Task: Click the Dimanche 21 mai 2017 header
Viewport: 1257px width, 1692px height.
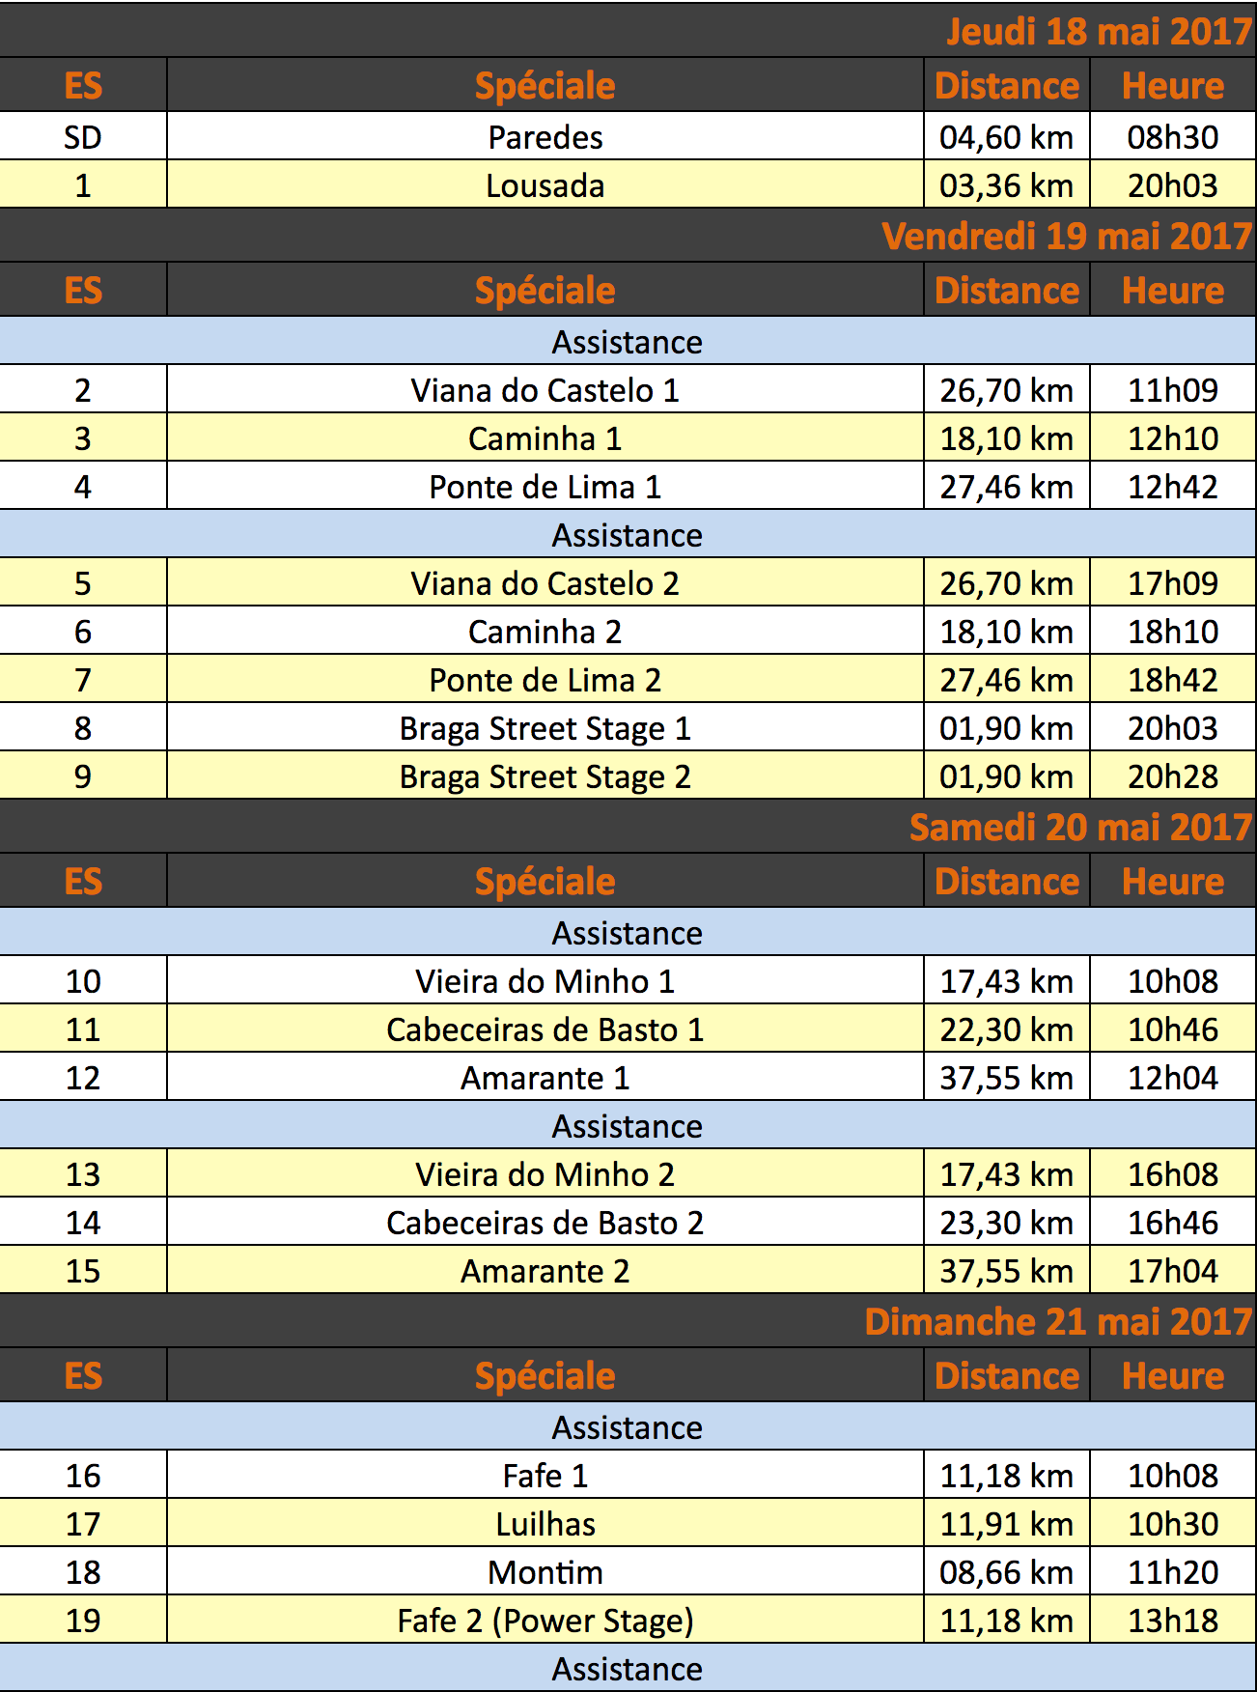Action: [x=1058, y=1321]
